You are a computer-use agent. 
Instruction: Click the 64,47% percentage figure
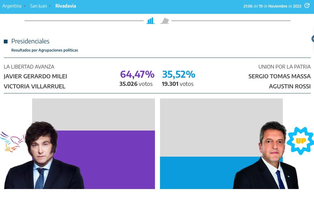pyautogui.click(x=137, y=75)
